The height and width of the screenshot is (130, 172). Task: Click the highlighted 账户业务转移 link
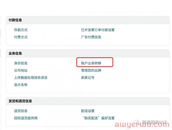coord(91,63)
